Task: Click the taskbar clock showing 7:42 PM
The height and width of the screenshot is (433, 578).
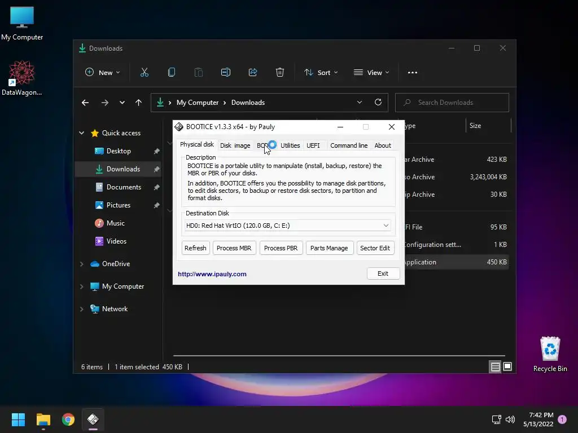Action: tap(538, 419)
